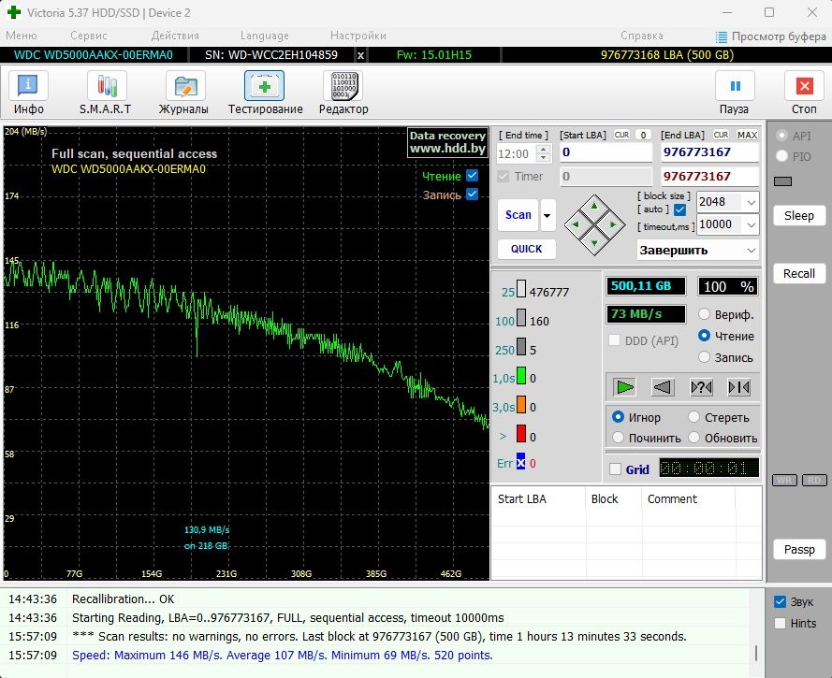Click the backward scan triangle button
832x678 pixels.
click(x=663, y=387)
